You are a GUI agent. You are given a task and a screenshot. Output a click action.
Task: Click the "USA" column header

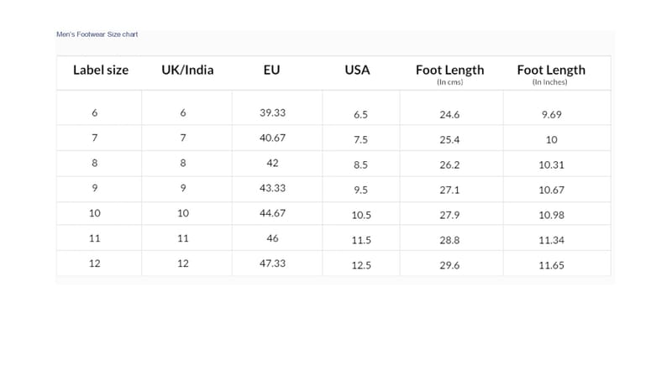tap(357, 70)
